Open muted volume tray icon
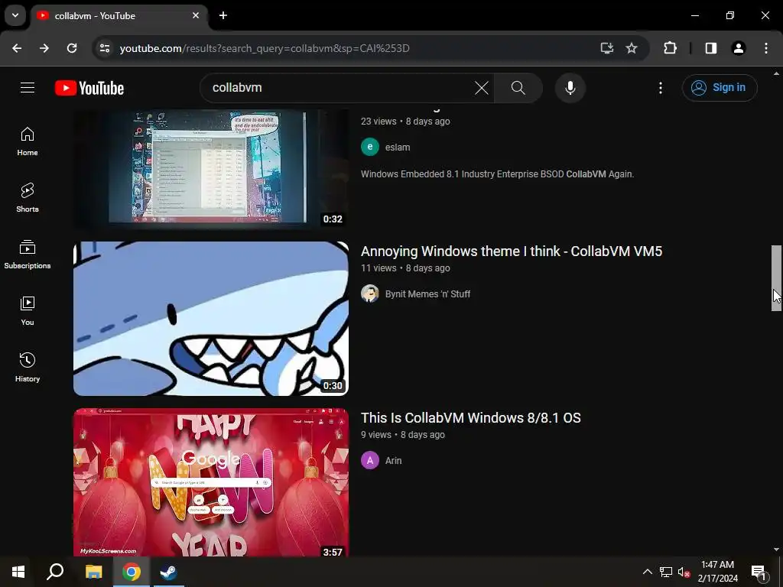This screenshot has height=587, width=783. pyautogui.click(x=684, y=572)
